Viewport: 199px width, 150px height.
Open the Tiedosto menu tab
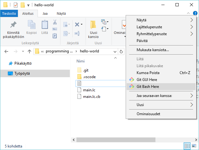[9, 13]
